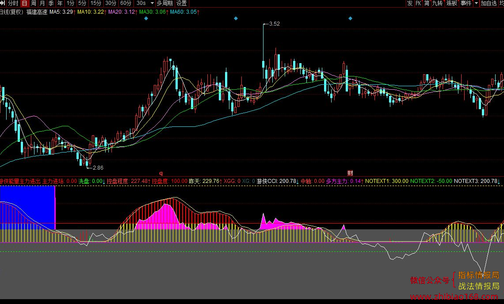504x304 pixels.
Task: Click the first blue diamond event marker
Action: pos(146,18)
